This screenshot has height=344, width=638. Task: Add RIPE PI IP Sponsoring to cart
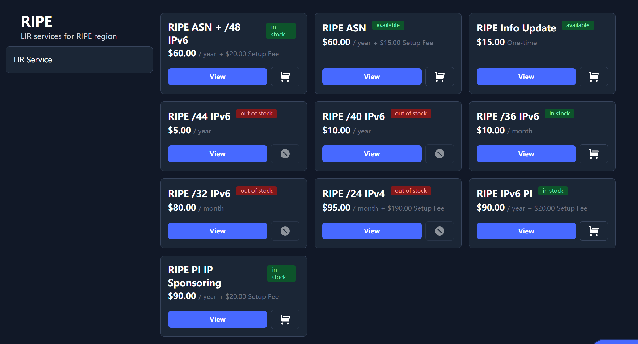pyautogui.click(x=285, y=319)
